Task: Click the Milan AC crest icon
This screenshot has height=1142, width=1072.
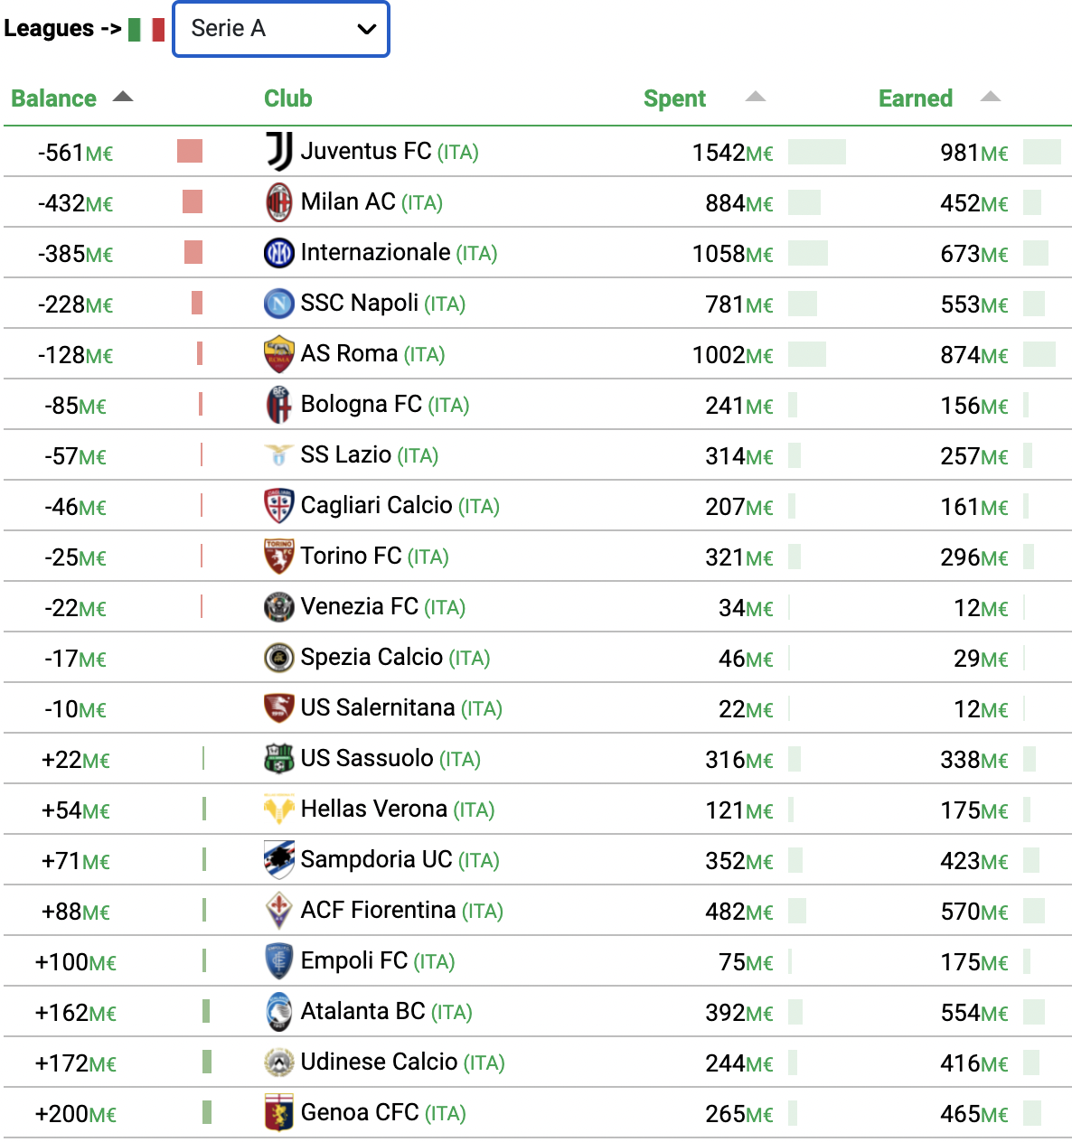Action: (279, 202)
